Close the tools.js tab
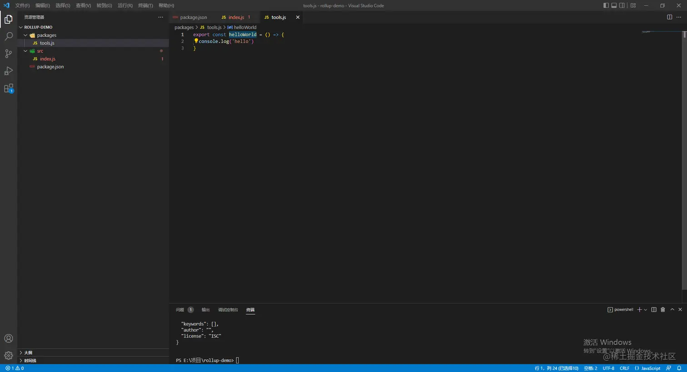Screen dimensions: 687x372 click(x=298, y=17)
